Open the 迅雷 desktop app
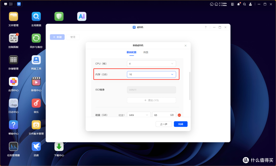The width and height of the screenshot is (276, 166). [36, 147]
